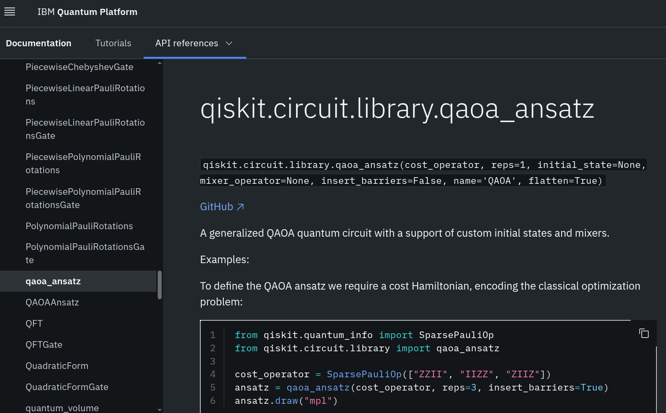Image resolution: width=666 pixels, height=413 pixels.
Task: Open the hamburger navigation menu
Action: point(10,12)
